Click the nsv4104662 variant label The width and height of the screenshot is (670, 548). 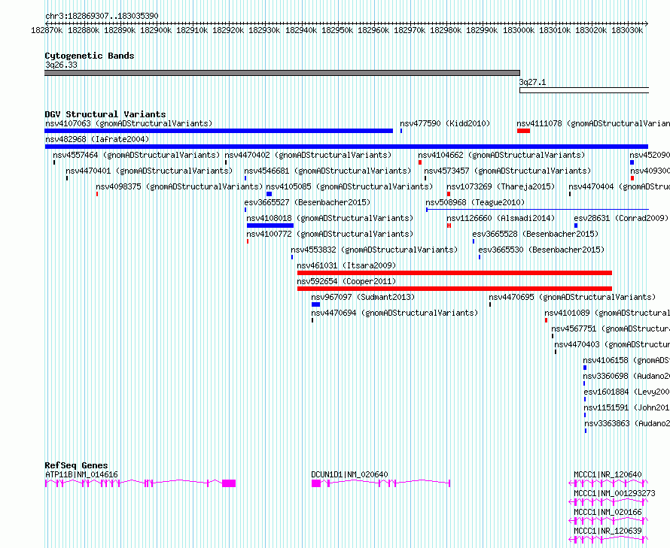coord(501,155)
